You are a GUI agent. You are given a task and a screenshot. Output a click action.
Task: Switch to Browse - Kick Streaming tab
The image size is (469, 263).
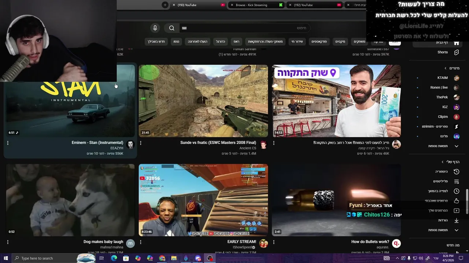pos(256,5)
